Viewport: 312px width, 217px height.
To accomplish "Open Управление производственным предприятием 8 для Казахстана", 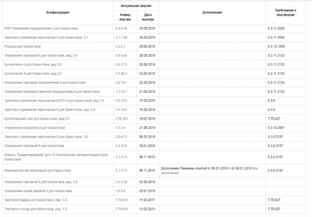I will click(52, 91).
